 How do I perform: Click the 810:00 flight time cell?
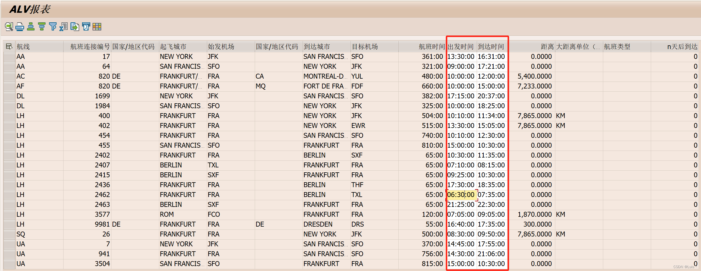click(422, 145)
